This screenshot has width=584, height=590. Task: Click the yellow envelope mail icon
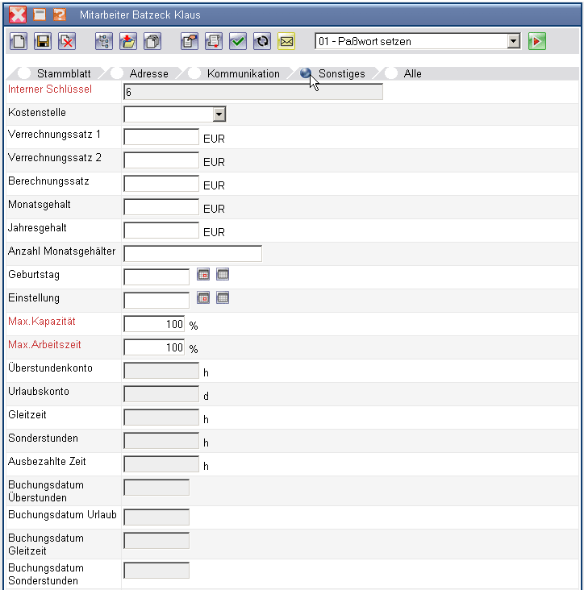click(x=286, y=41)
